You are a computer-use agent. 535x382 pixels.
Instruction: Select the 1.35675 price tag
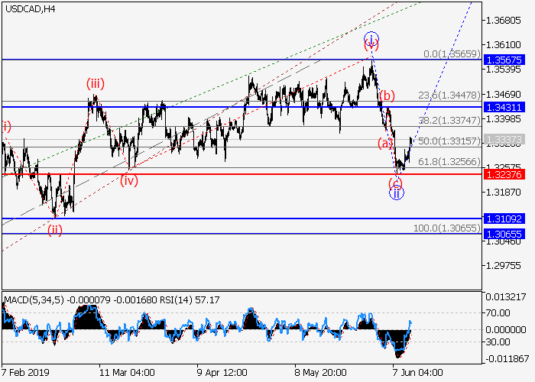point(507,59)
